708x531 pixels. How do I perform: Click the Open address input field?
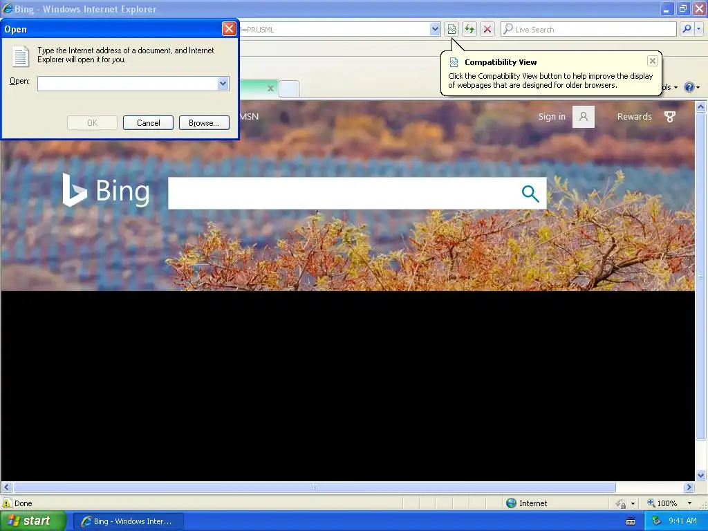pyautogui.click(x=128, y=84)
